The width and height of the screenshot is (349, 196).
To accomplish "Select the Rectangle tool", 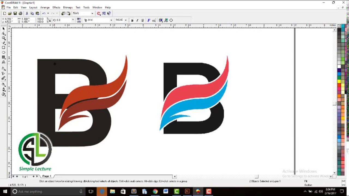I will click(x=4, y=47).
